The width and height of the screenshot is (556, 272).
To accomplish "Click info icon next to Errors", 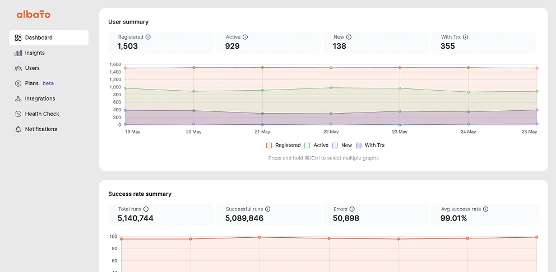I will tap(352, 209).
